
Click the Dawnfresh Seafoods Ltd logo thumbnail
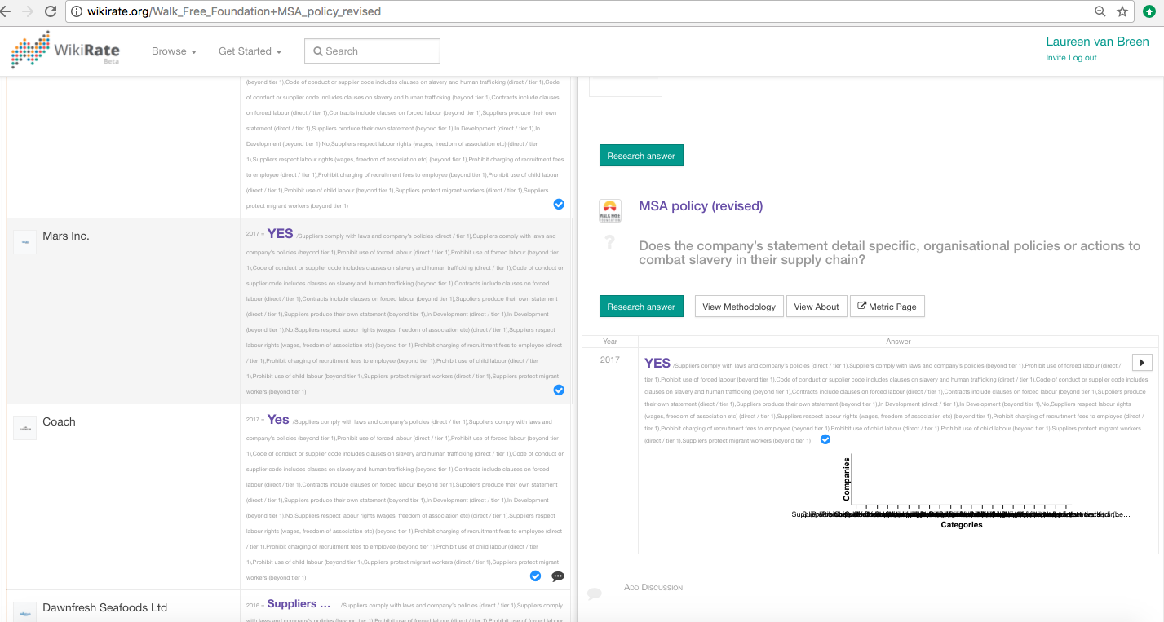24,611
